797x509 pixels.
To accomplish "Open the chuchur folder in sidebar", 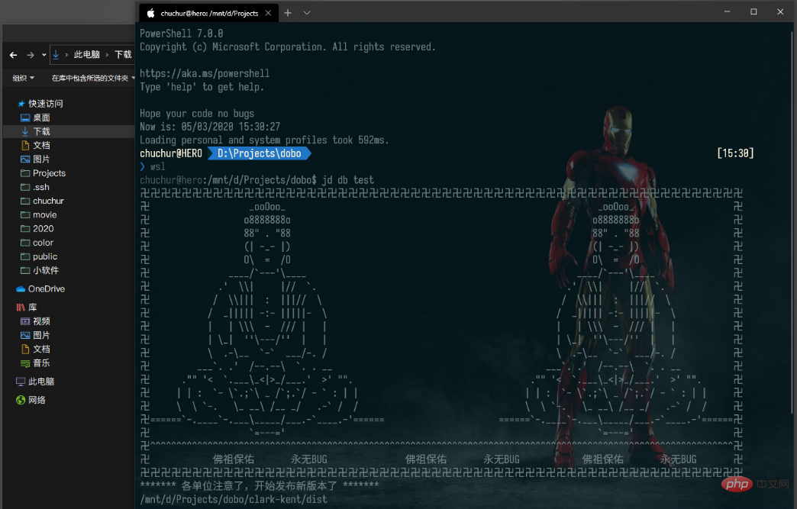I will pyautogui.click(x=48, y=201).
